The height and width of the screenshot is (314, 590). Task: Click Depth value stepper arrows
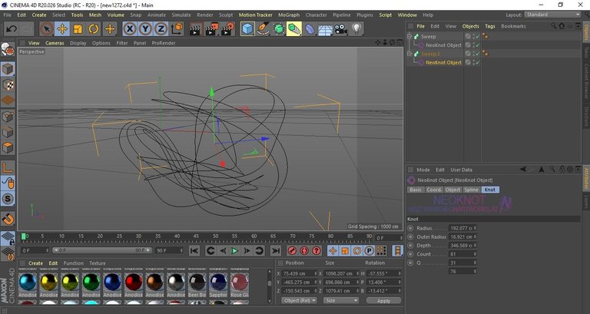tap(475, 246)
